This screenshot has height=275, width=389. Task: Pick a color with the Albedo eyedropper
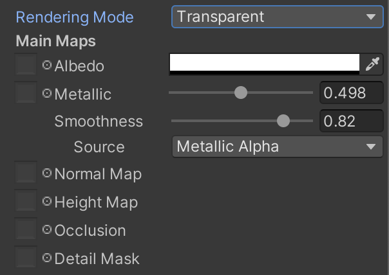[x=372, y=64]
